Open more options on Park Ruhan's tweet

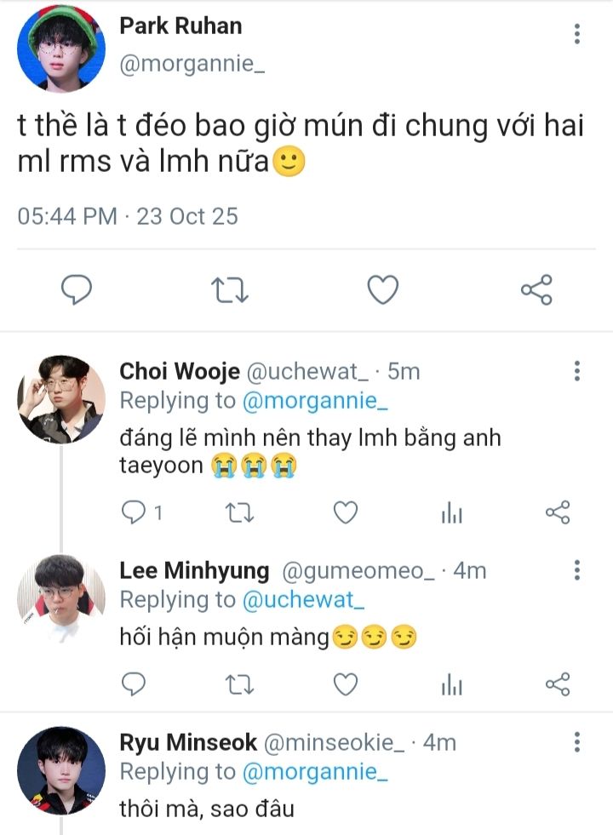pos(577,34)
